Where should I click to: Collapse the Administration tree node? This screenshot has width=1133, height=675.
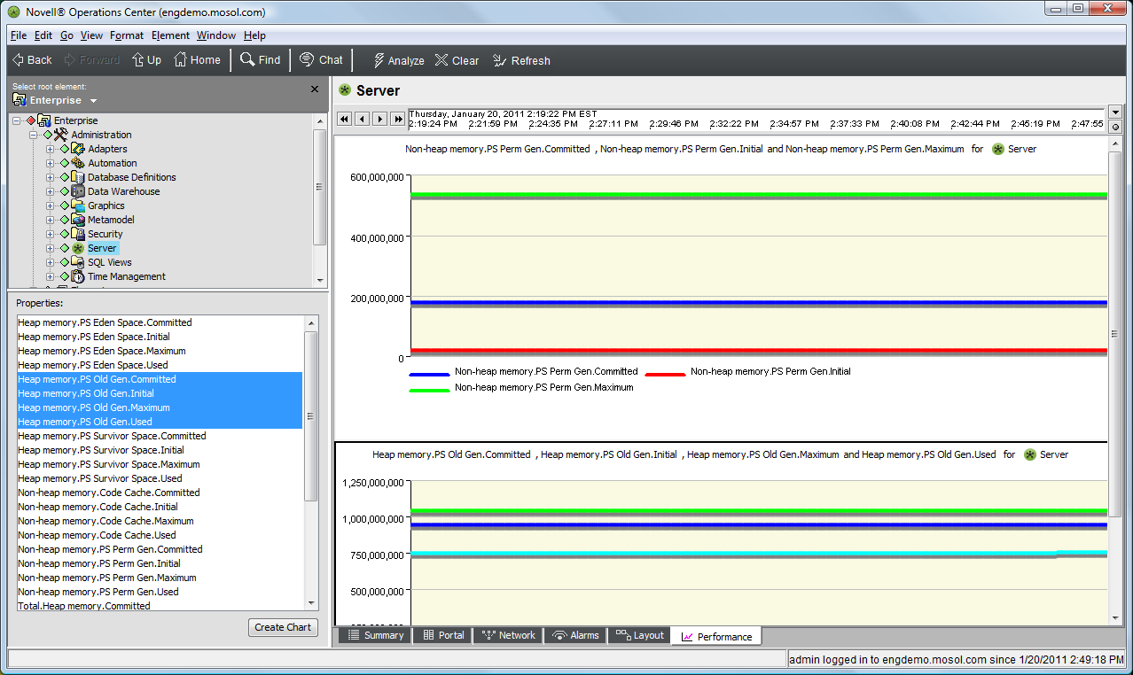pyautogui.click(x=35, y=135)
